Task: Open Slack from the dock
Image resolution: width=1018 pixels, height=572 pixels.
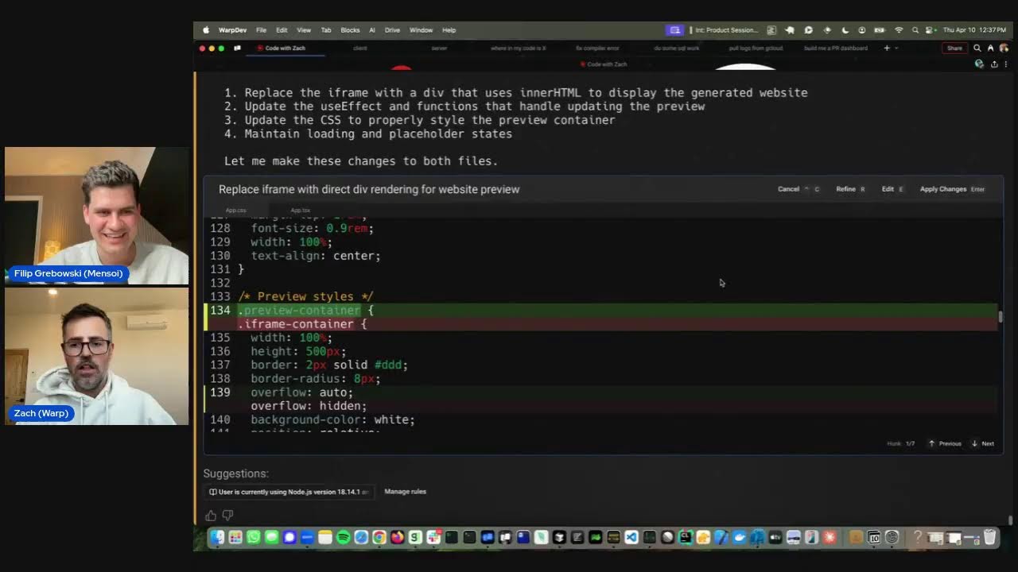Action: coord(433,538)
